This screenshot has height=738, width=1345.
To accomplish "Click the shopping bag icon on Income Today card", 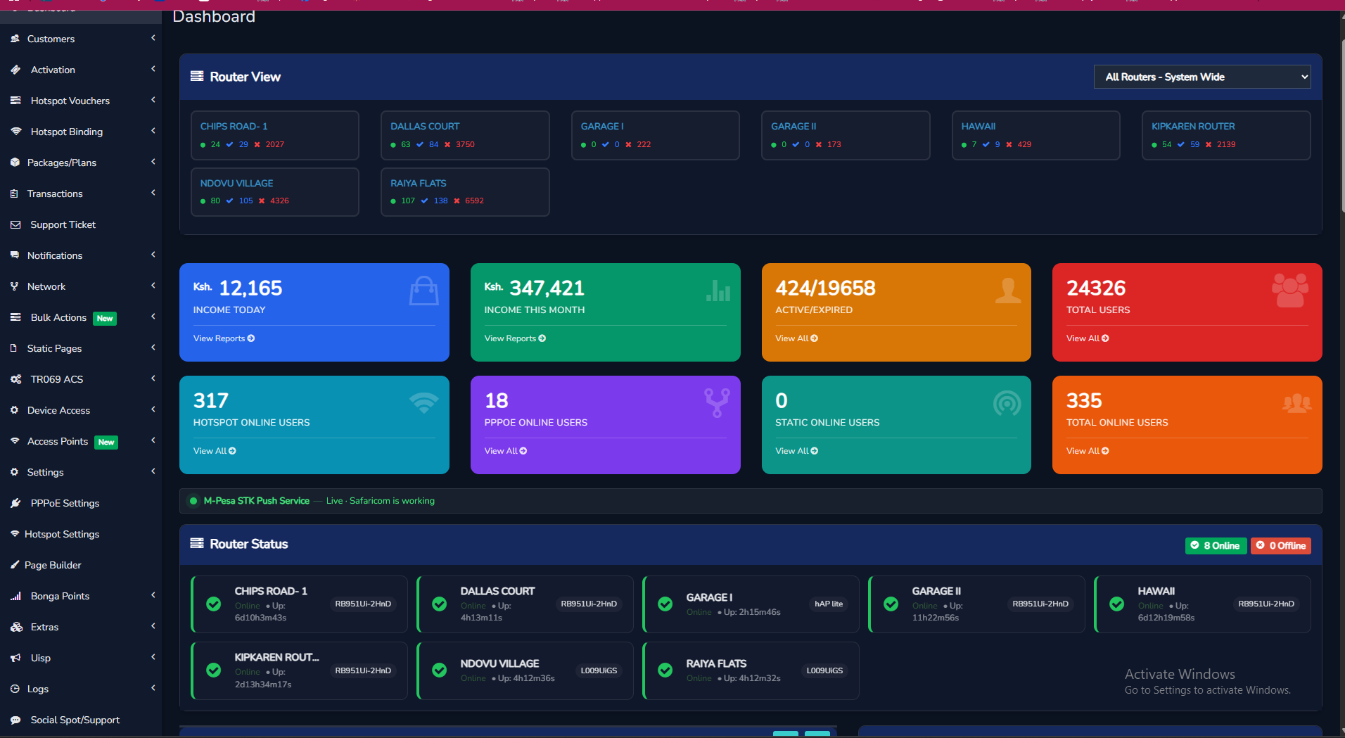I will pyautogui.click(x=423, y=291).
